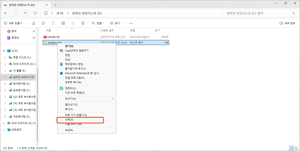Viewport: 300px width, 151px height.
Task: Click the Cut scissors icon in toolbar
Action: [34, 23]
